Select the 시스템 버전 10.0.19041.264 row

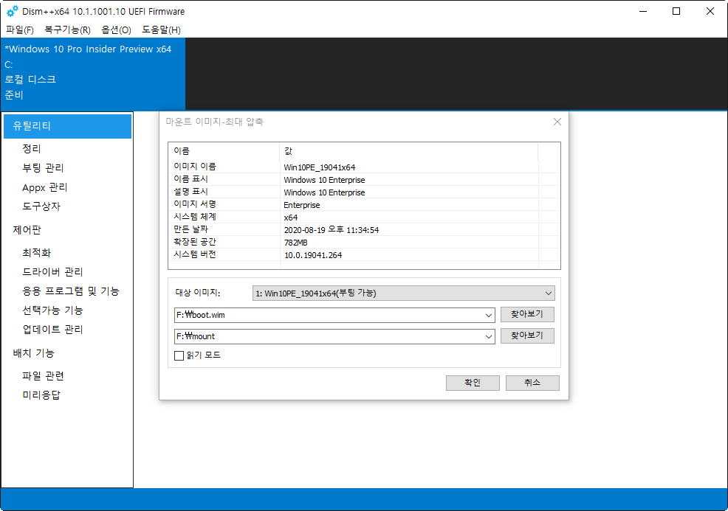point(364,254)
